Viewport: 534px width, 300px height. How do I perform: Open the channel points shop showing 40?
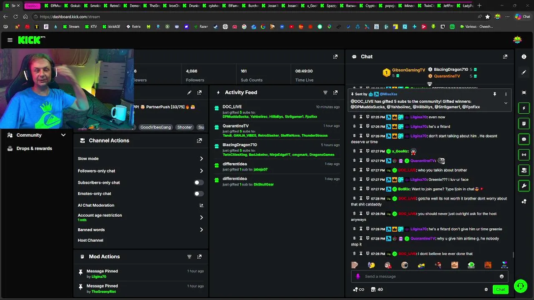click(377, 290)
